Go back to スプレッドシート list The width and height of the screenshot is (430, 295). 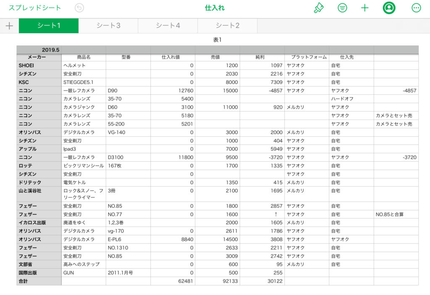[x=35, y=8]
